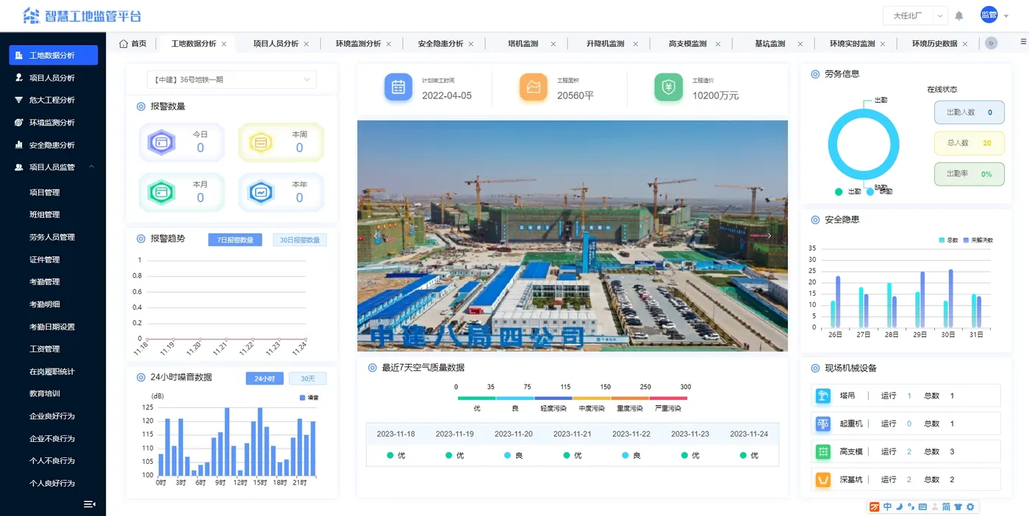Click the orange project area icon
The width and height of the screenshot is (1029, 516).
pos(533,87)
